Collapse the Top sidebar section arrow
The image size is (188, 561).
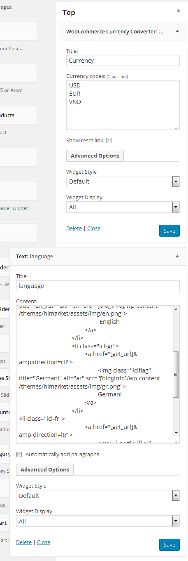[178, 10]
